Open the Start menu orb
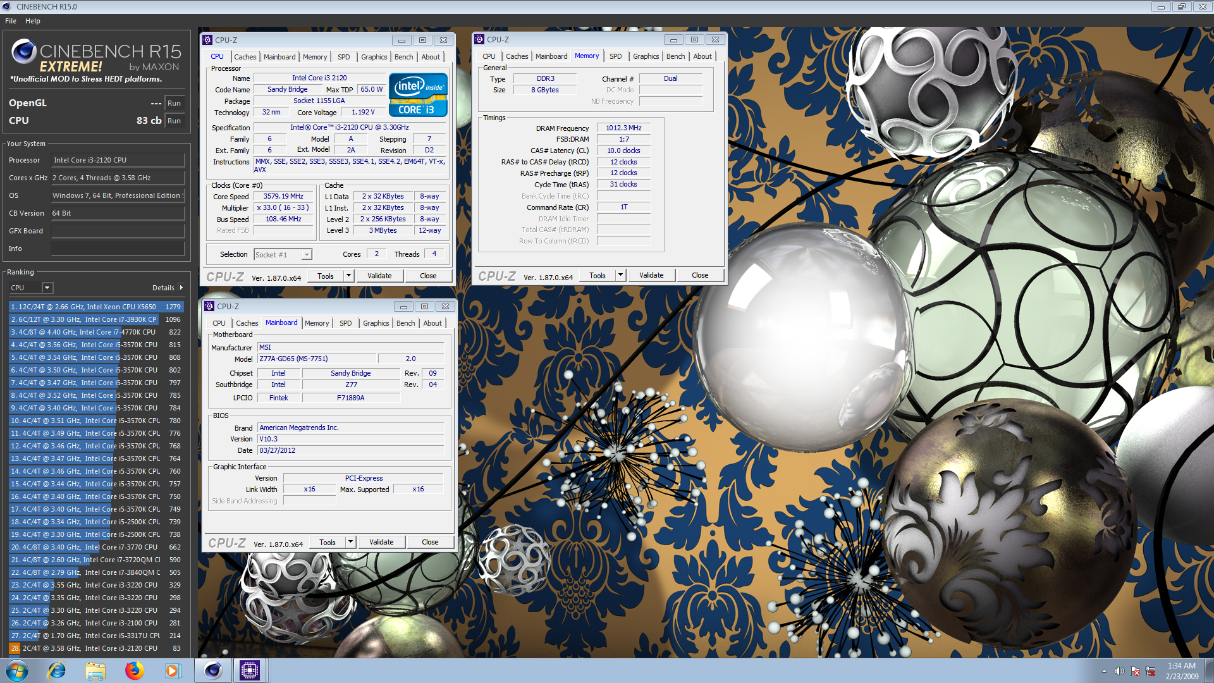 [17, 670]
